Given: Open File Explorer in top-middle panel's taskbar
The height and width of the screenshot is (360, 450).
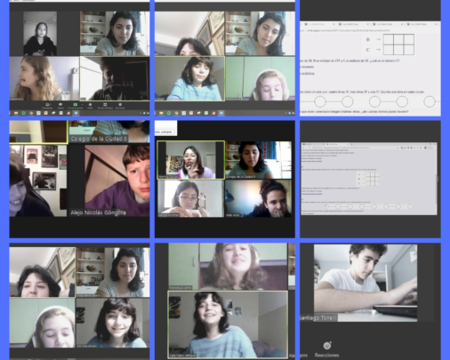Looking at the screenshot, I should coord(161,113).
